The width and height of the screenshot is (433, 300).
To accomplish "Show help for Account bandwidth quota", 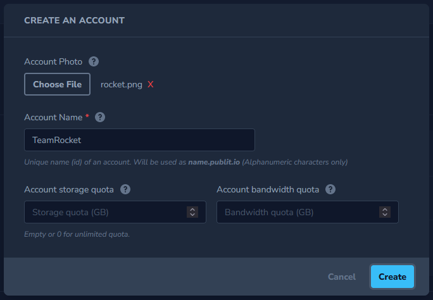I will coord(330,190).
